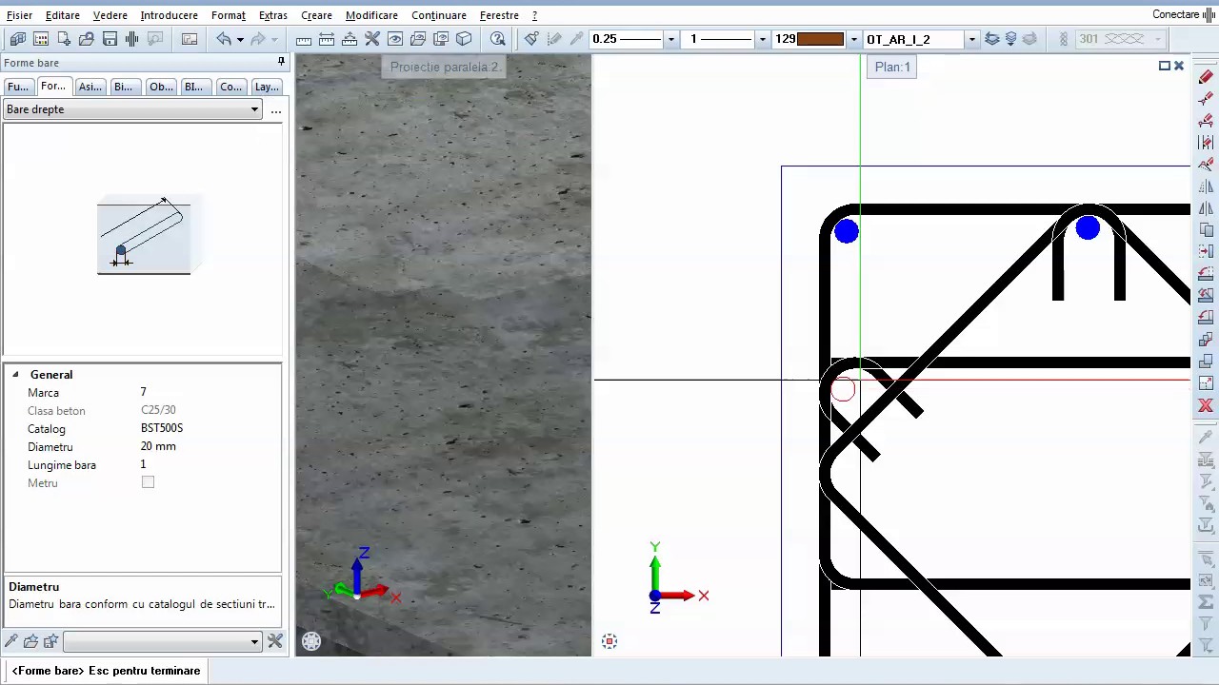Open the Extras menu
This screenshot has width=1219, height=685.
point(273,15)
